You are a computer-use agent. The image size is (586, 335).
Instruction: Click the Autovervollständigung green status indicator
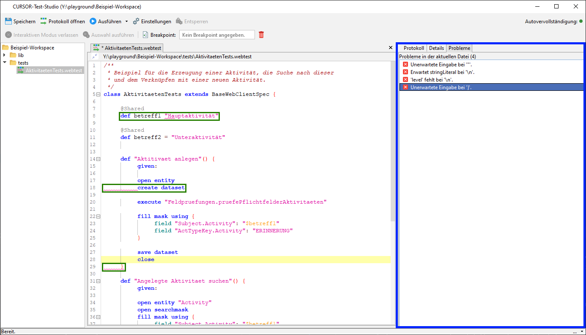(x=581, y=22)
